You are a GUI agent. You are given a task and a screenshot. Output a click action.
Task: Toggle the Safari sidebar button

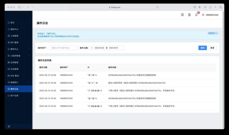click(20, 7)
